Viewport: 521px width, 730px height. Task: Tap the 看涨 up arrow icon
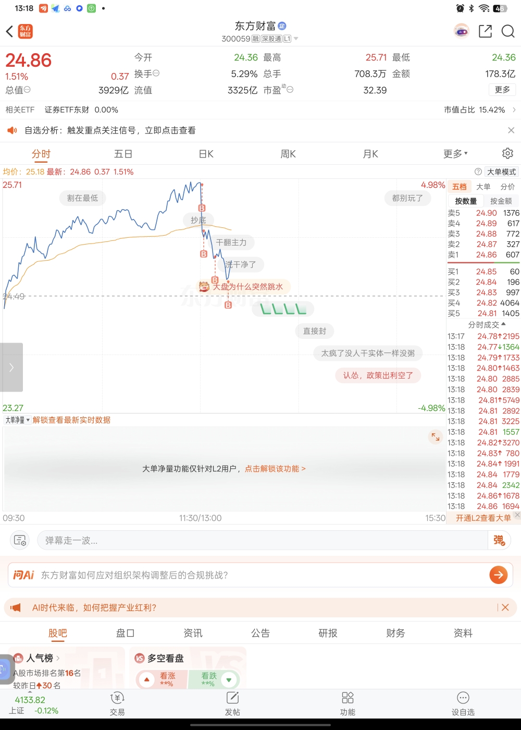point(147,679)
